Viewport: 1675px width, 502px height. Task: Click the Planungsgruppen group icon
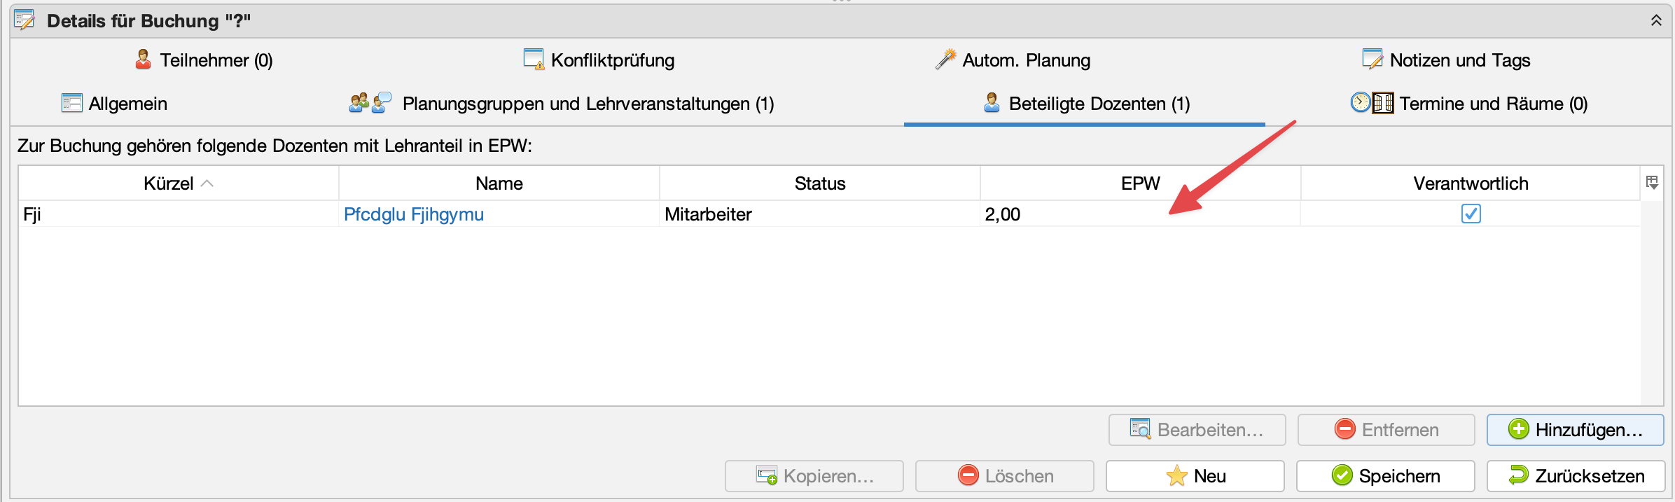pos(370,103)
